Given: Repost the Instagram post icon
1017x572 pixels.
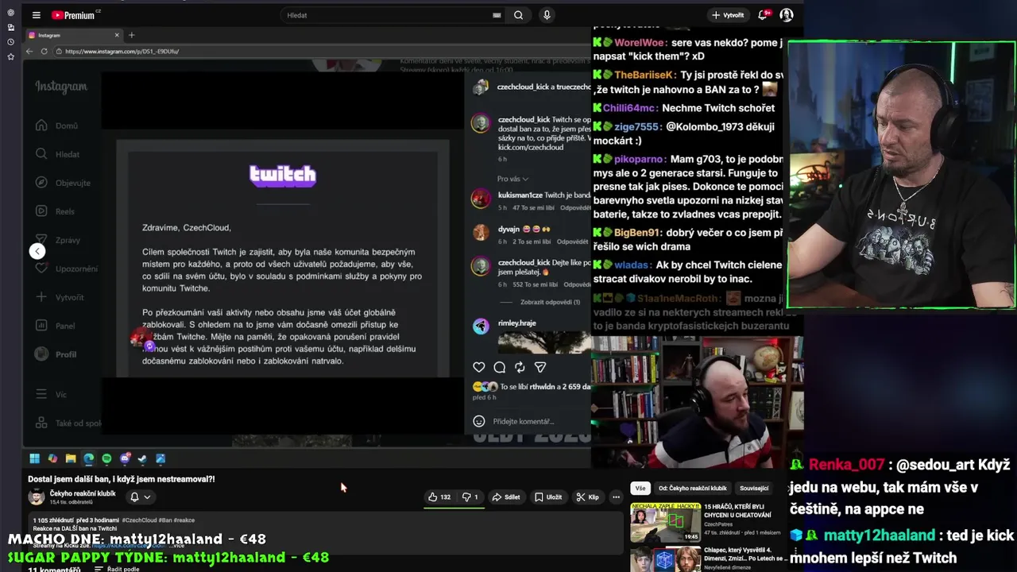Looking at the screenshot, I should coord(520,367).
